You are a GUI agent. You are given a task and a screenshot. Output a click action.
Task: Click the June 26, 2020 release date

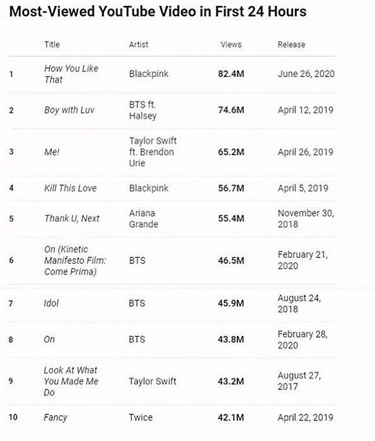coord(306,74)
